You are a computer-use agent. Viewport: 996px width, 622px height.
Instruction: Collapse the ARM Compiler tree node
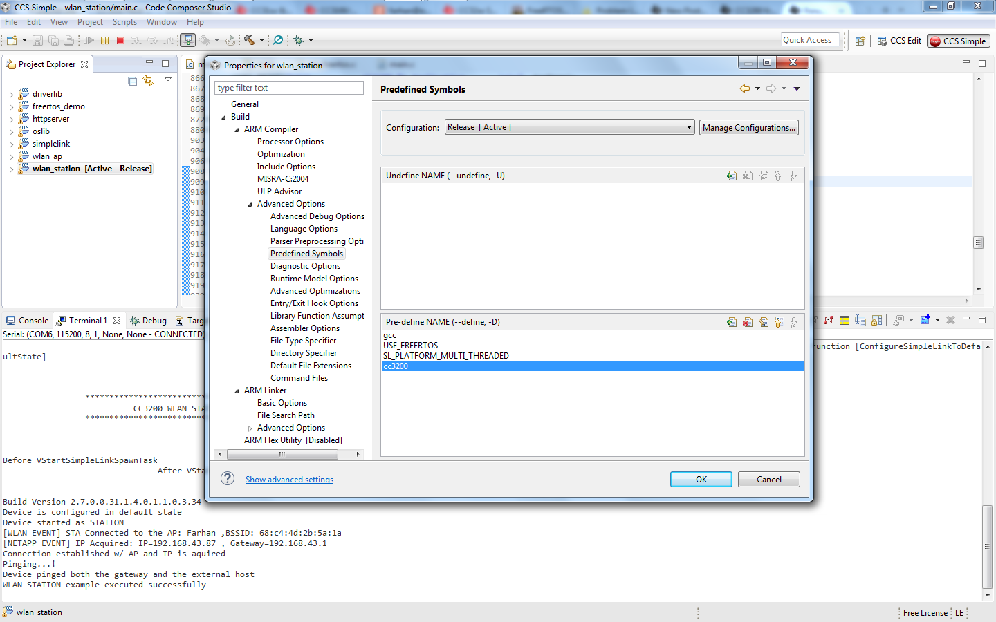(x=237, y=129)
